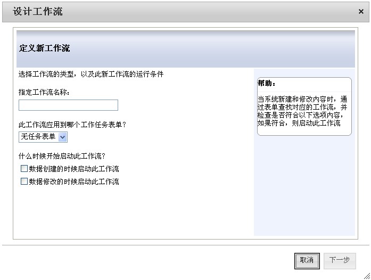Close the 设计工作流 dialog with X
Viewport: 371px width, 280px height.
361,11
